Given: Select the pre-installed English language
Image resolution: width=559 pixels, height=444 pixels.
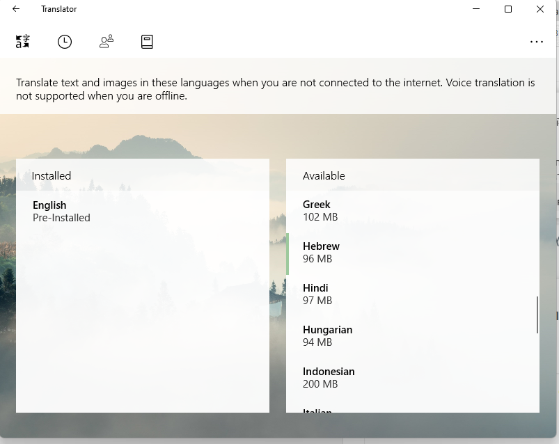Looking at the screenshot, I should tap(143, 212).
